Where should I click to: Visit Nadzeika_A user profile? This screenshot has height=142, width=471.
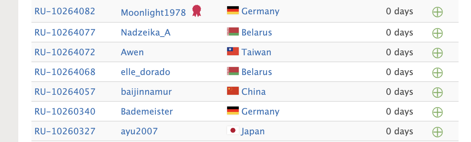click(146, 33)
